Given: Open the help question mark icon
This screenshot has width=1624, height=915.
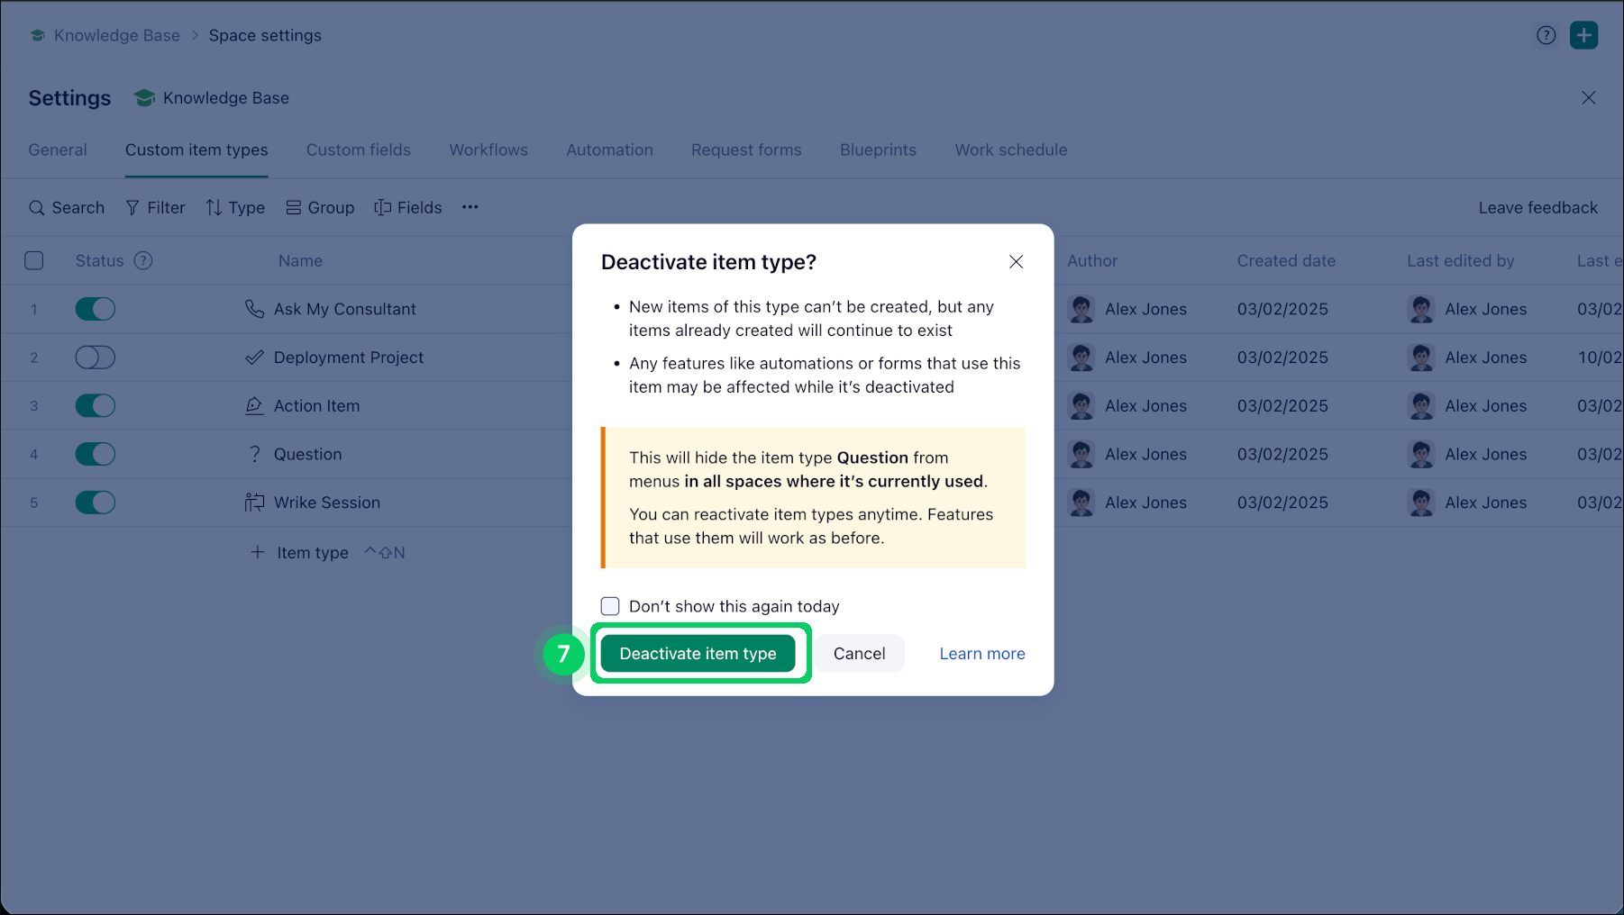Looking at the screenshot, I should [x=1546, y=35].
